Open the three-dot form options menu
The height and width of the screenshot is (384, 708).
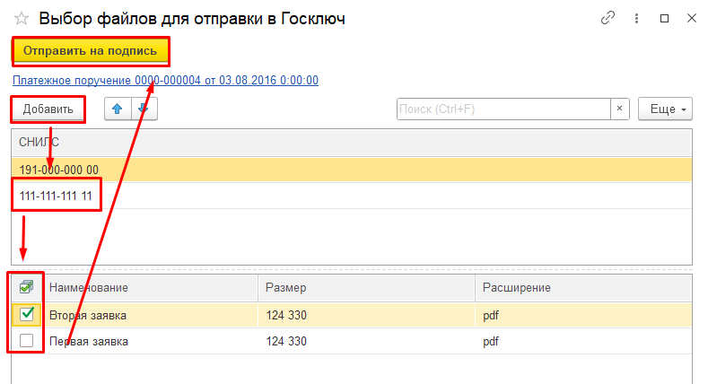tap(636, 19)
